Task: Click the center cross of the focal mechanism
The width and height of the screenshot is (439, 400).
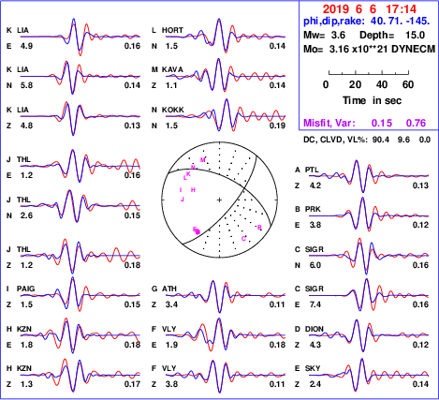Action: pos(219,200)
